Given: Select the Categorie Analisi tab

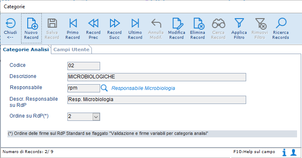Looking at the screenshot, I should click(26, 50).
